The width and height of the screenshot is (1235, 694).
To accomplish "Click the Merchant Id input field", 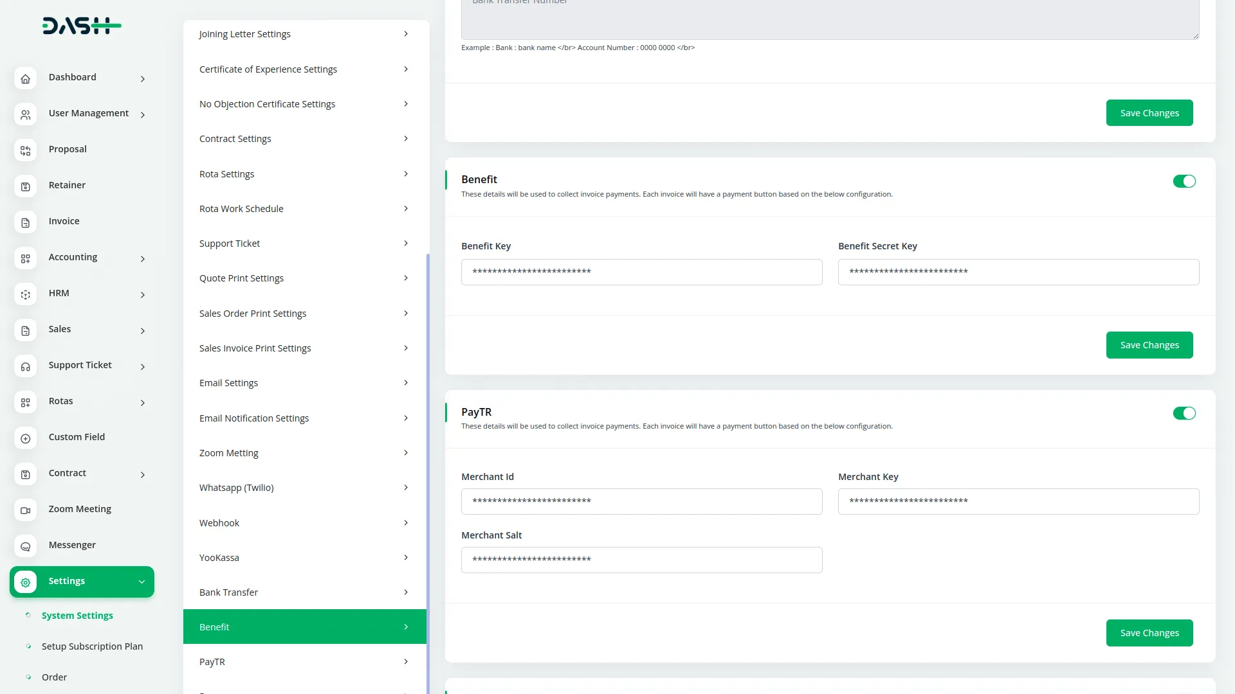I will pos(641,501).
